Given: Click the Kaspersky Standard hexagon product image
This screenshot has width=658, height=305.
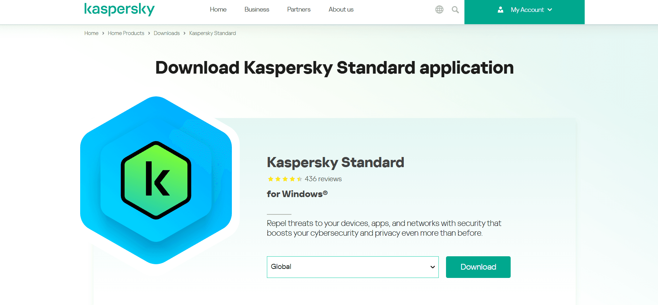Looking at the screenshot, I should pos(156,180).
